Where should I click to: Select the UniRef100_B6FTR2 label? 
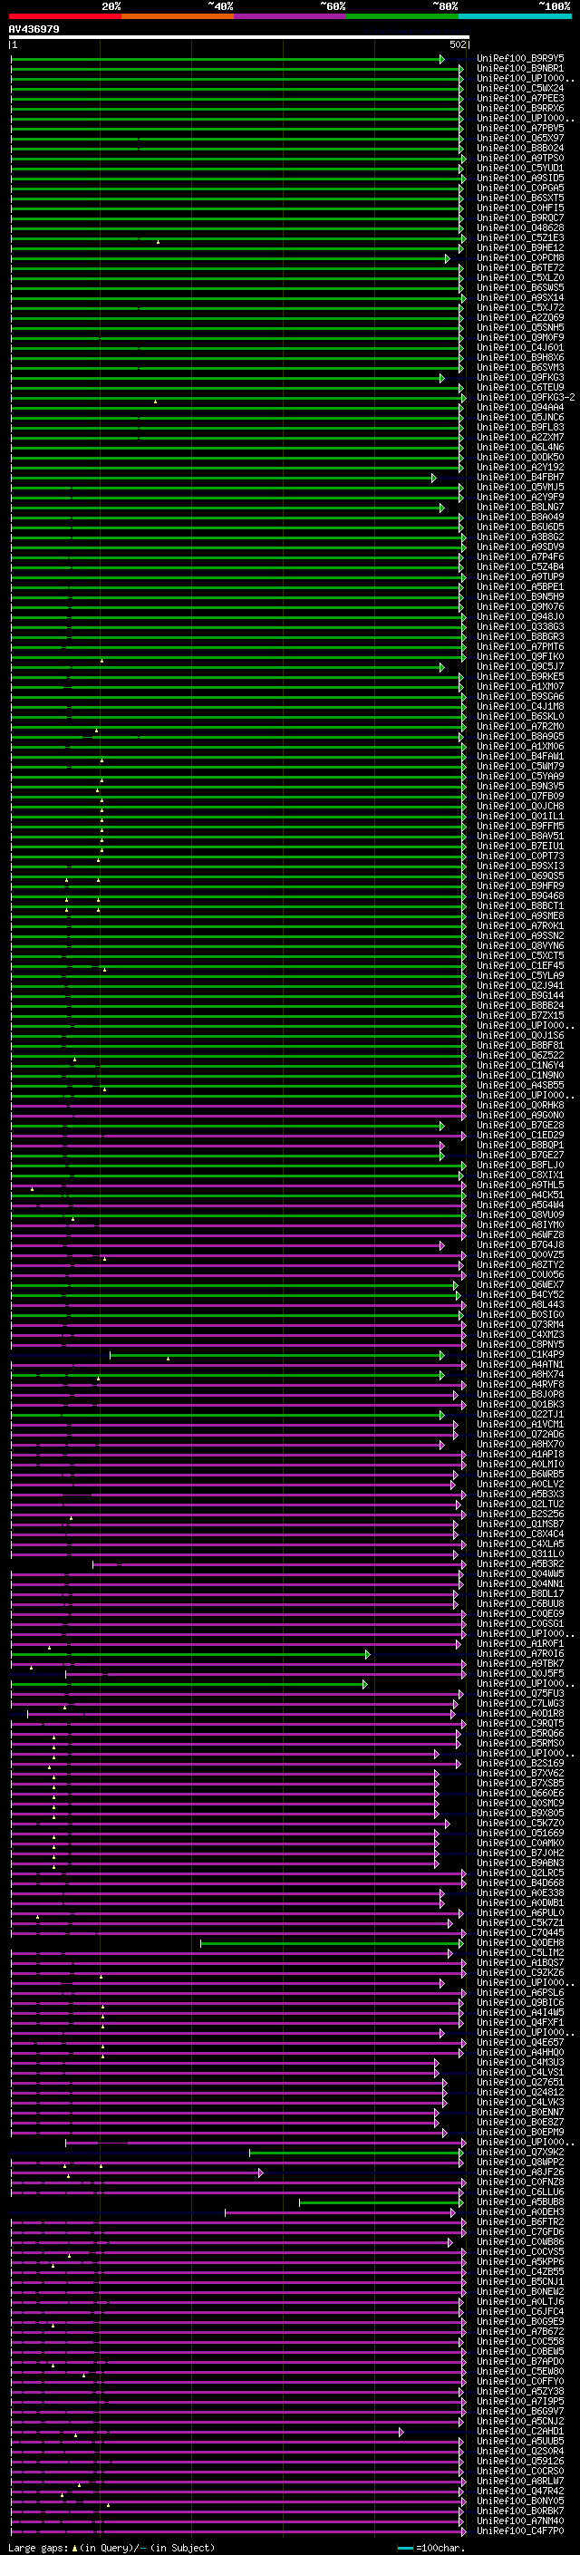coord(520,2221)
